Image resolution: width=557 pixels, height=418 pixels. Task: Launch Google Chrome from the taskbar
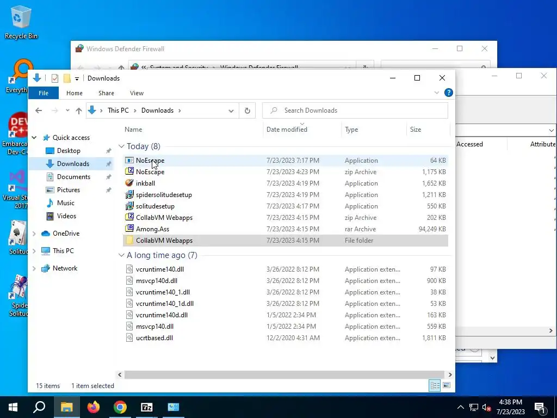pyautogui.click(x=120, y=407)
